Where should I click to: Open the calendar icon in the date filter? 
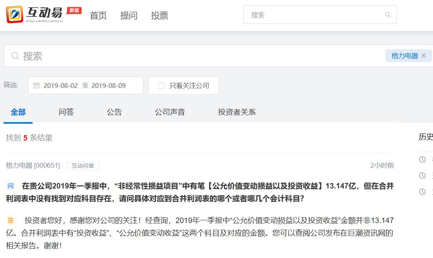[x=37, y=85]
